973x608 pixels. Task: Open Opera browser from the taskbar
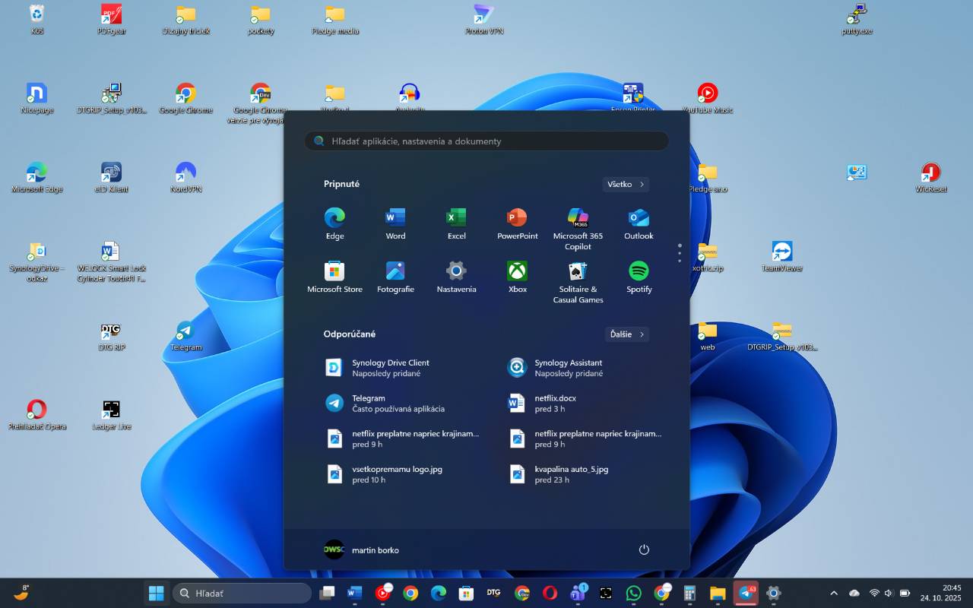550,593
